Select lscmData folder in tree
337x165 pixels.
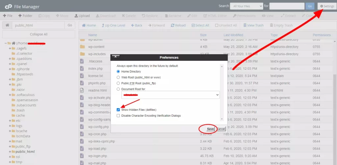point(23,136)
